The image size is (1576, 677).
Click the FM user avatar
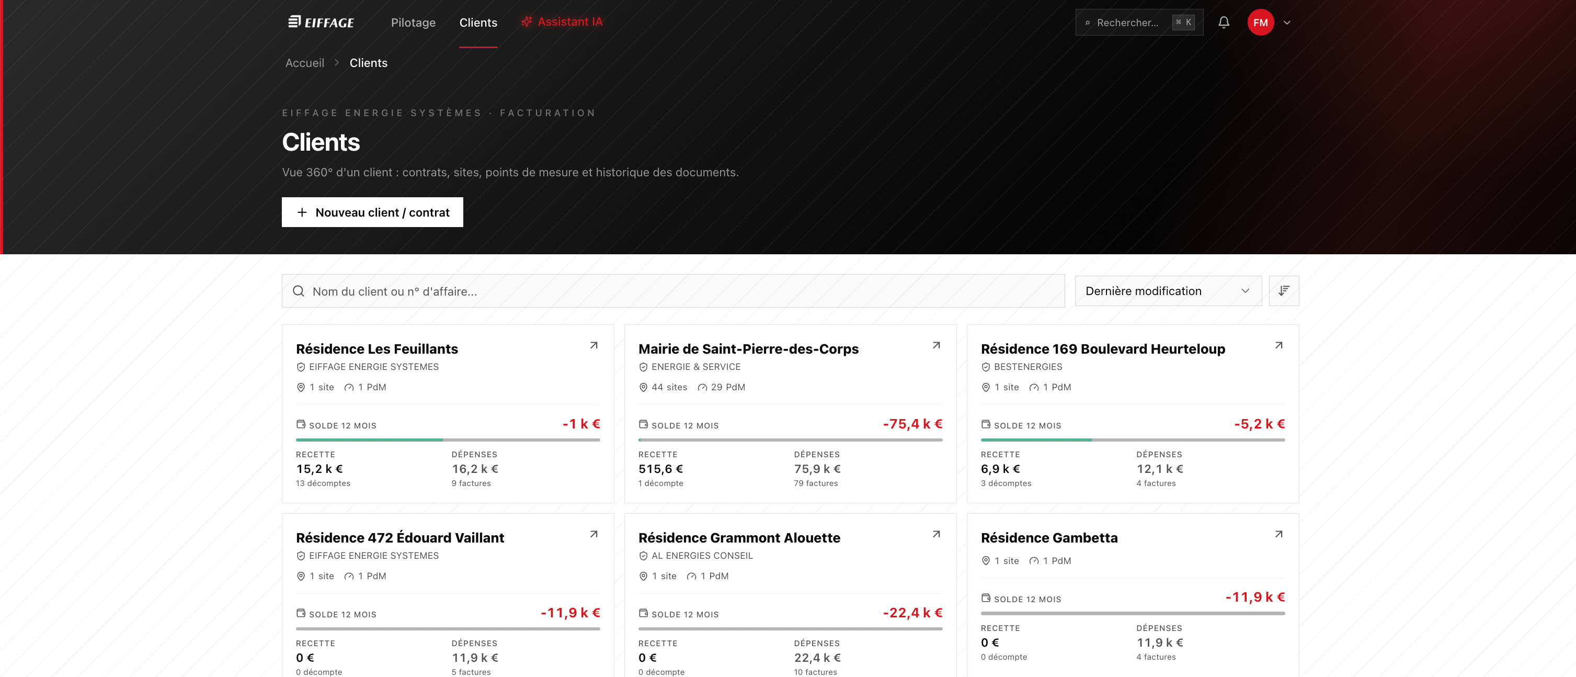tap(1260, 22)
